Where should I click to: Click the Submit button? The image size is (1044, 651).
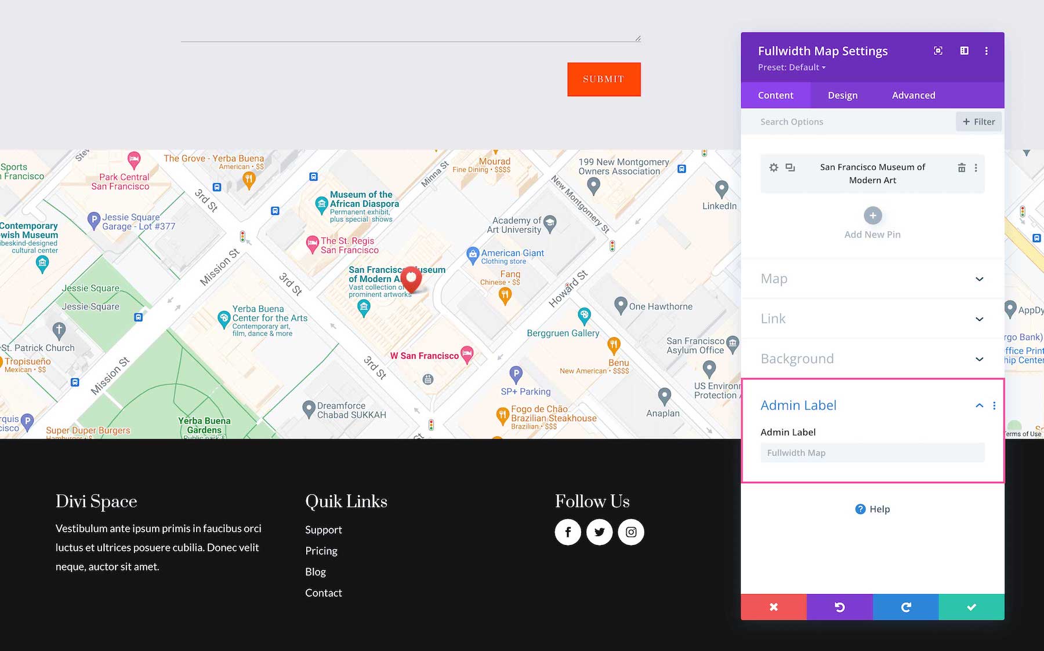point(604,79)
